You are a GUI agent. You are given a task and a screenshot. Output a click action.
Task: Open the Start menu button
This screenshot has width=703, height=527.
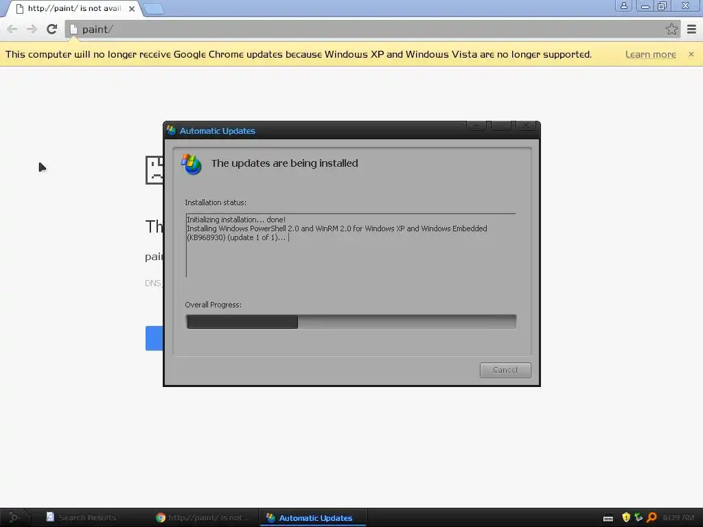coord(15,517)
